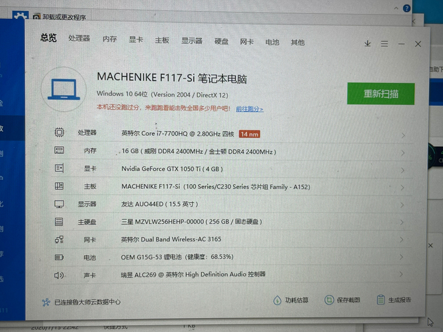
Task: Click the cloud connection network icon
Action: [46, 302]
